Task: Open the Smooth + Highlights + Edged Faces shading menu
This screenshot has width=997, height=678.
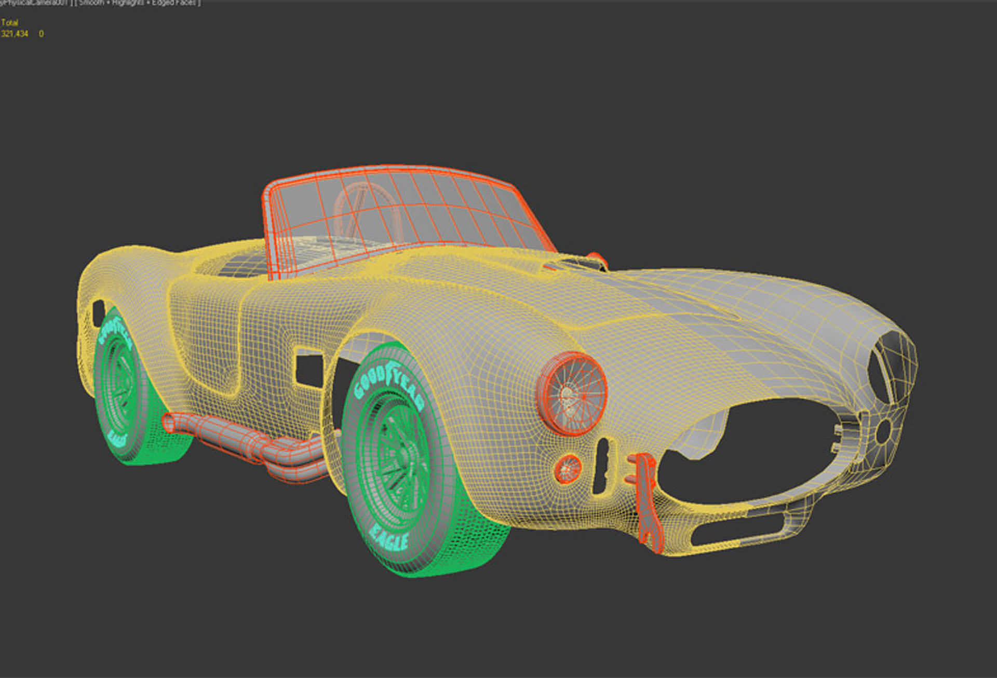Action: (x=138, y=3)
